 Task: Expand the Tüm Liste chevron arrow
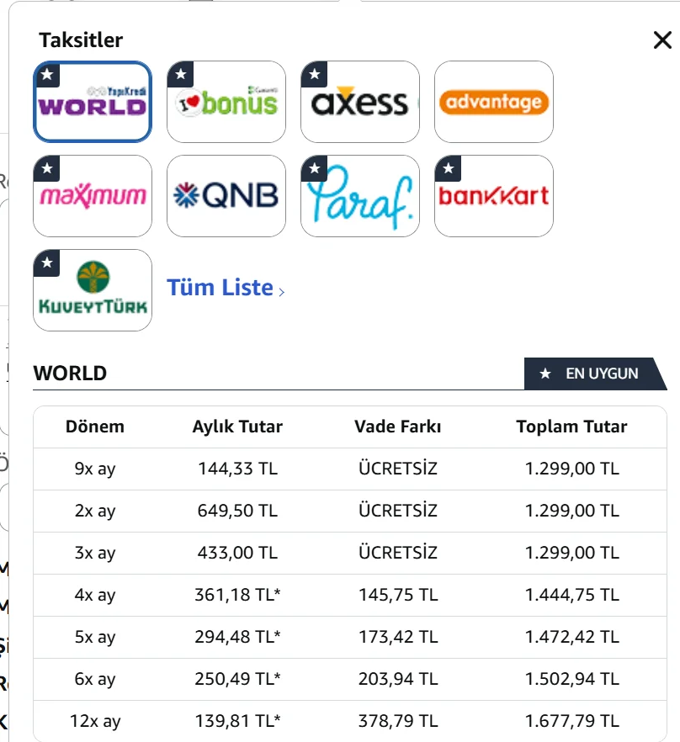(282, 292)
